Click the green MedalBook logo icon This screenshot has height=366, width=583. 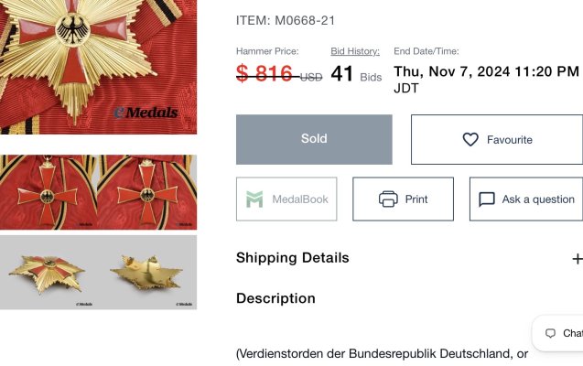click(254, 199)
